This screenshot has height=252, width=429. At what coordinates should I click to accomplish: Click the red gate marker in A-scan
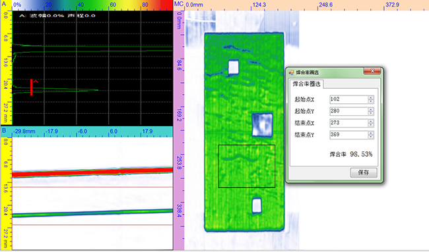32,88
